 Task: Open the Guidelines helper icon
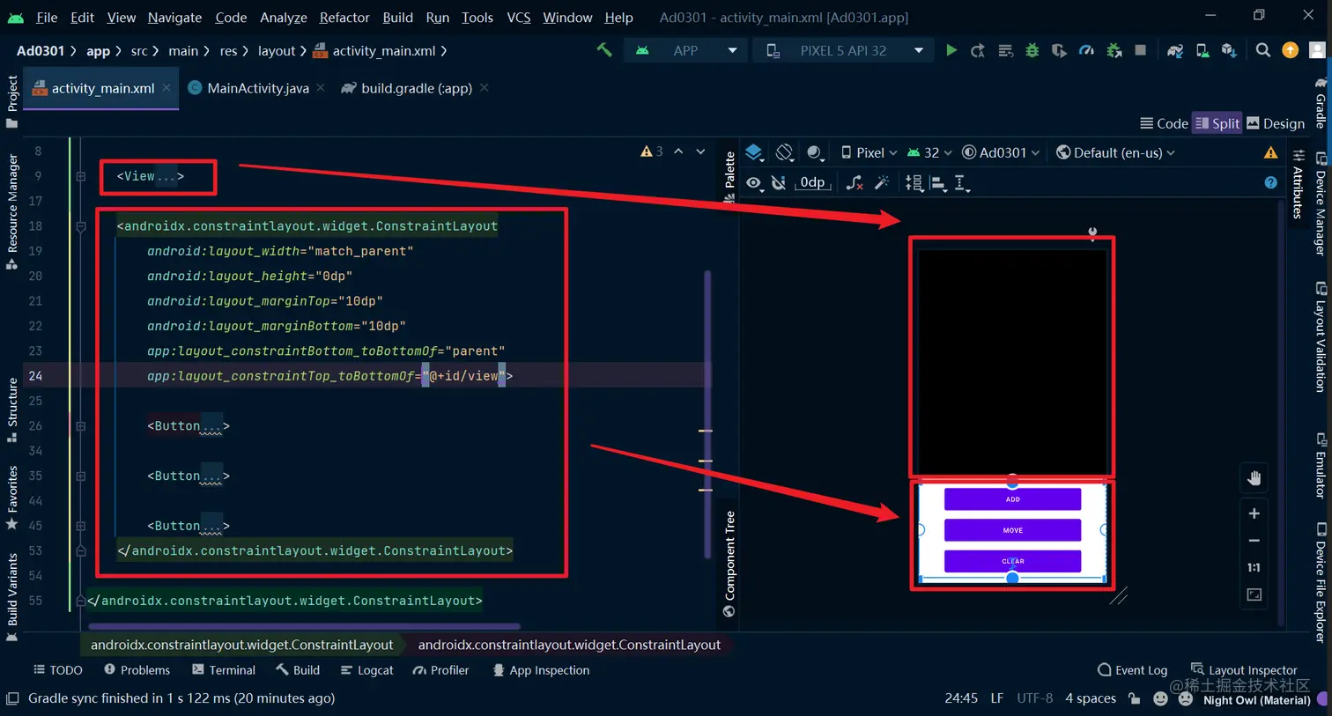(961, 183)
